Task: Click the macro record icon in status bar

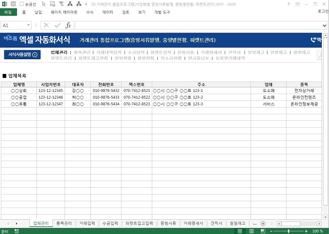Action: tap(17, 231)
